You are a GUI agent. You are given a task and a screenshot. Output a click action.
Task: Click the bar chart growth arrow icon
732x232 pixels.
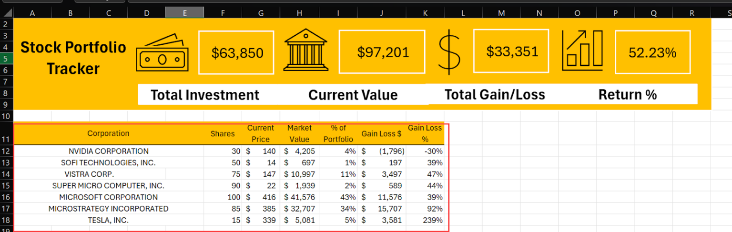click(x=582, y=50)
